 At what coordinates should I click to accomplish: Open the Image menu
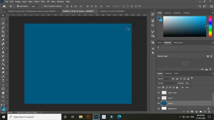(x=18, y=2)
